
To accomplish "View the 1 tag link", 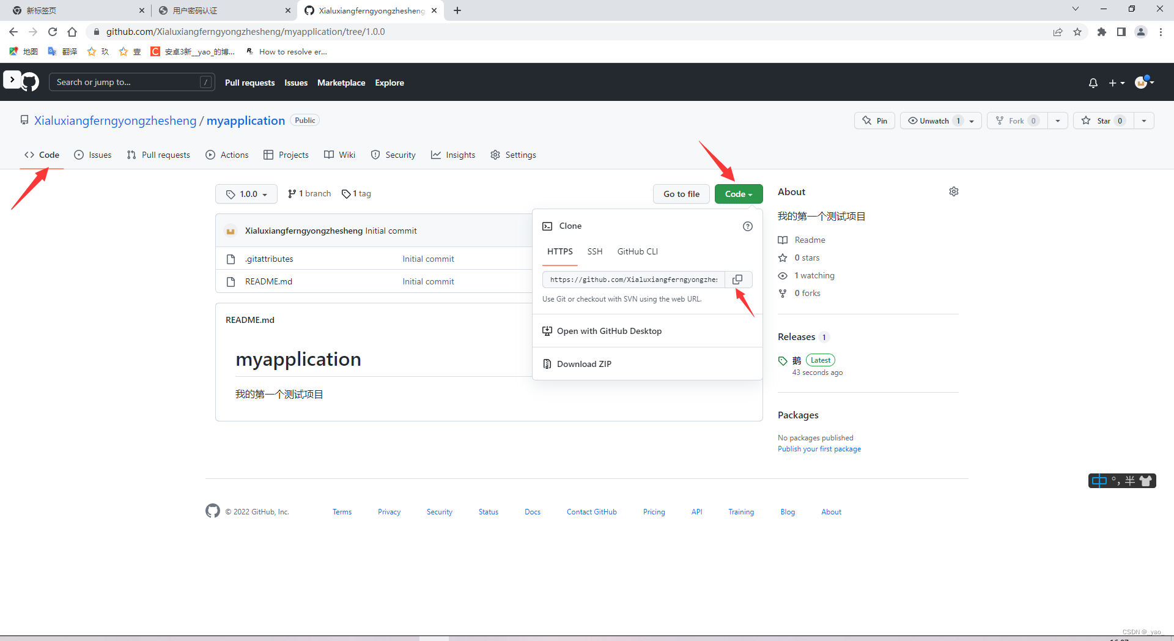I will [x=356, y=194].
